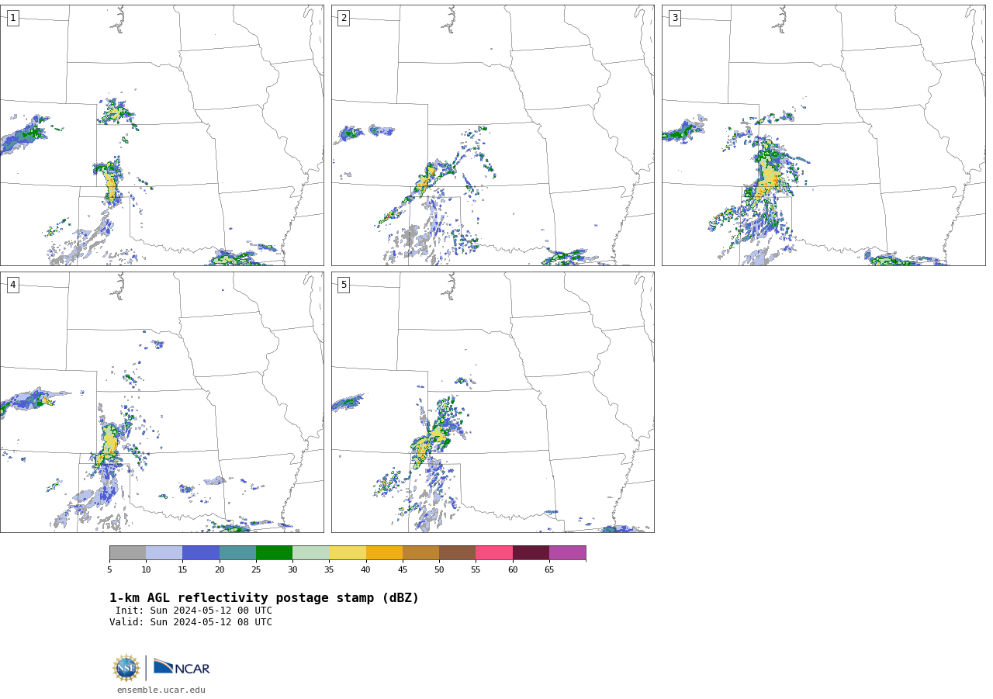Click the panel number 1 label

(x=12, y=18)
